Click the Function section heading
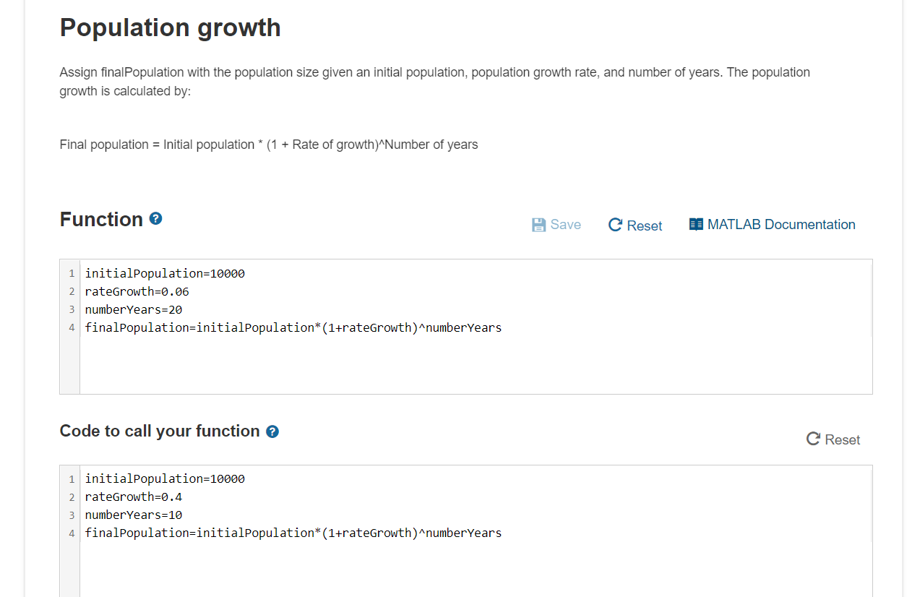 pos(100,218)
